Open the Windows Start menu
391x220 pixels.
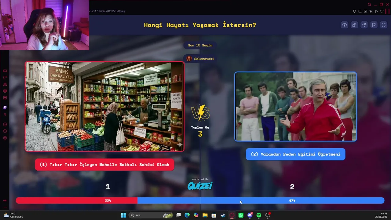123,215
